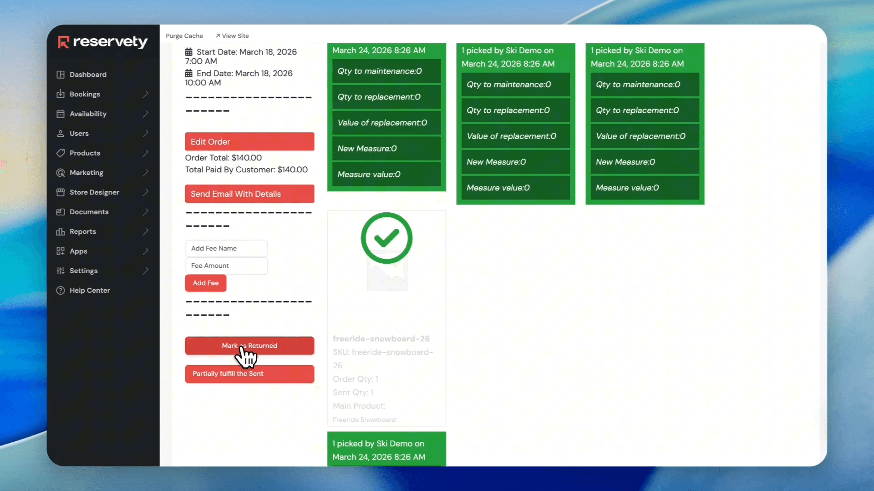Click Send Email With Details button
This screenshot has width=874, height=491.
pos(249,194)
